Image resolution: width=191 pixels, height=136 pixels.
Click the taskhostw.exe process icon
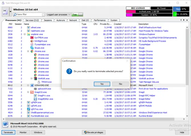(x=29, y=31)
